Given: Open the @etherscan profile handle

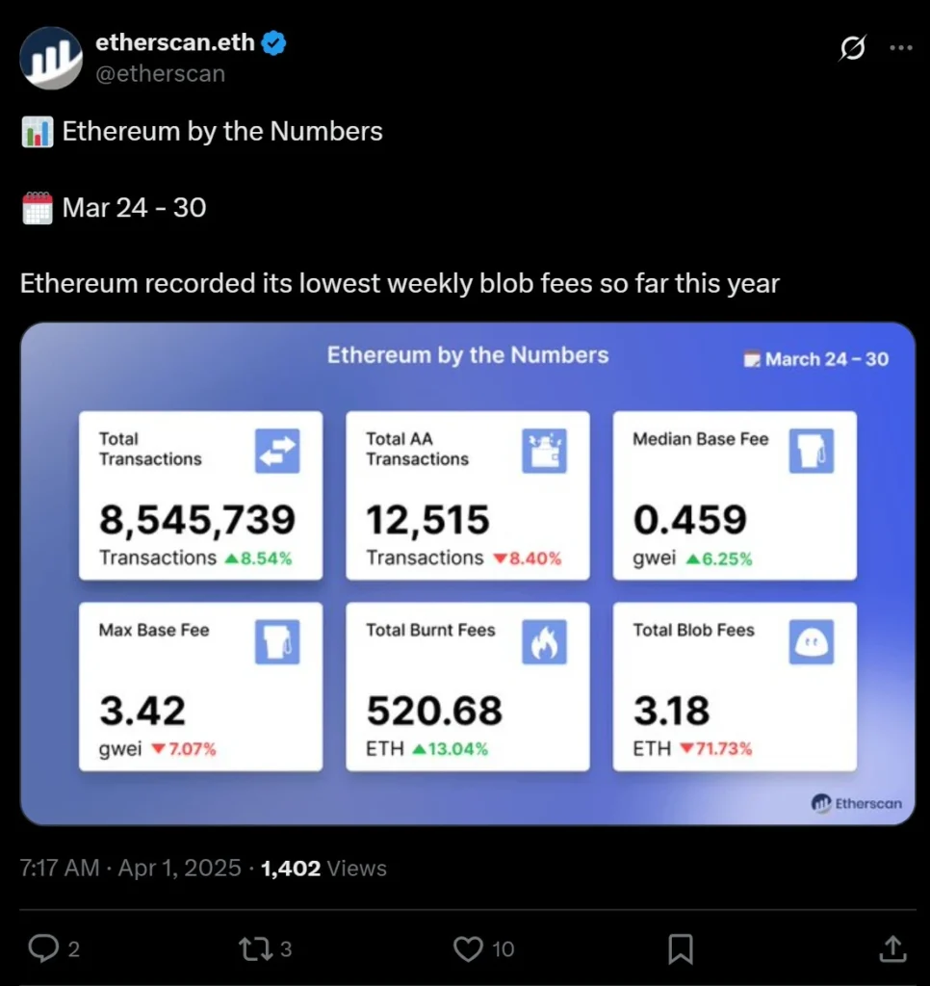Looking at the screenshot, I should [161, 72].
